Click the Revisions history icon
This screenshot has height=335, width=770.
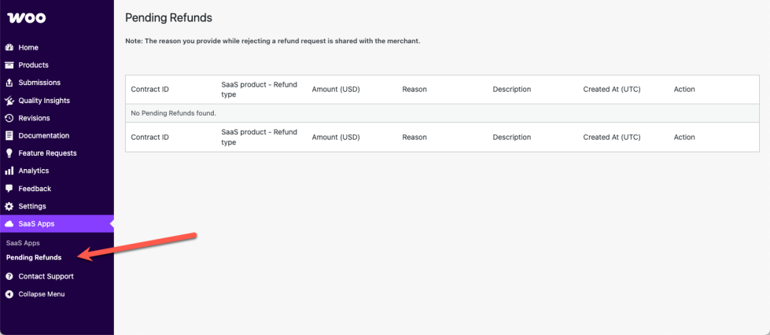[9, 118]
